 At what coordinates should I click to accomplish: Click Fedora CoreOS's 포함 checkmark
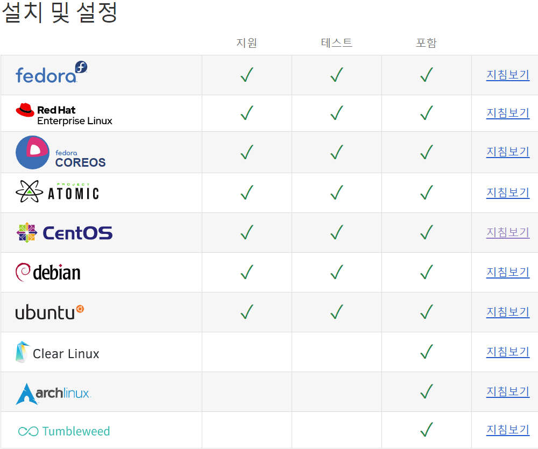pos(427,152)
